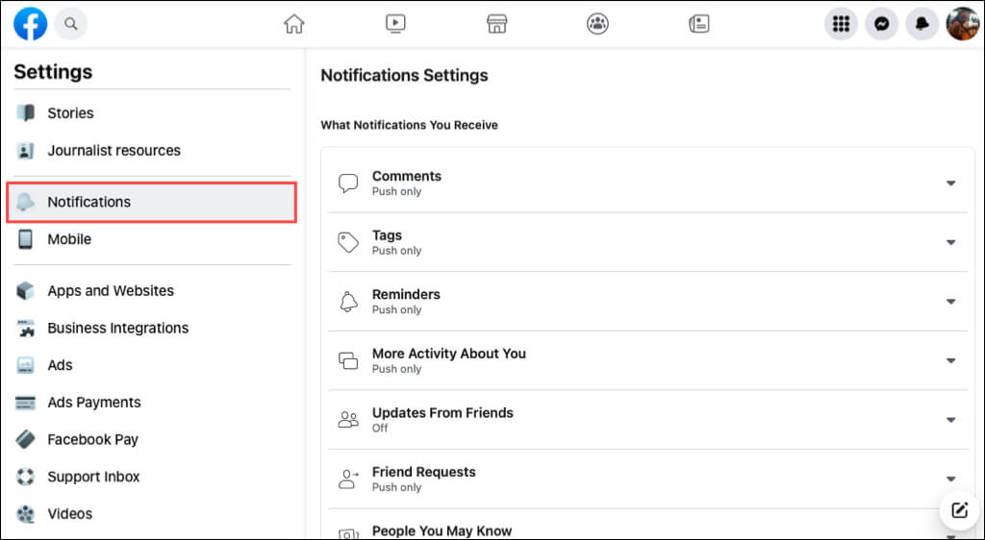Go to Home feed icon
985x540 pixels.
click(x=294, y=24)
